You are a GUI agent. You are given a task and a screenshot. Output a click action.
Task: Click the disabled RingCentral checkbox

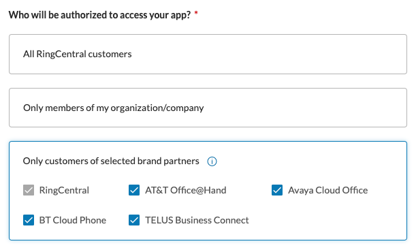click(29, 190)
